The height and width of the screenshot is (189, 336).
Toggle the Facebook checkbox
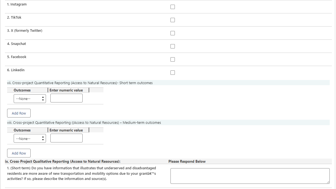pos(173,59)
